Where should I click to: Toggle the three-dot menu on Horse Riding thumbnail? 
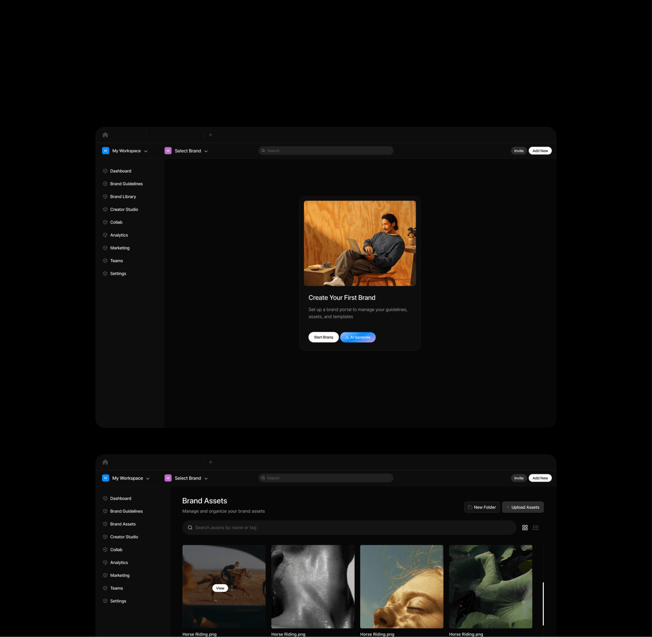click(232, 588)
